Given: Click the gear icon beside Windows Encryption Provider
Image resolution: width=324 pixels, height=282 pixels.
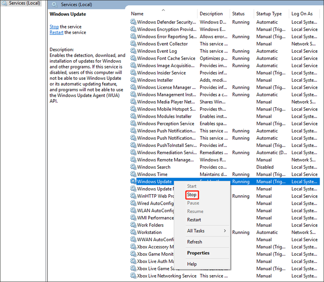Looking at the screenshot, I should [x=133, y=29].
